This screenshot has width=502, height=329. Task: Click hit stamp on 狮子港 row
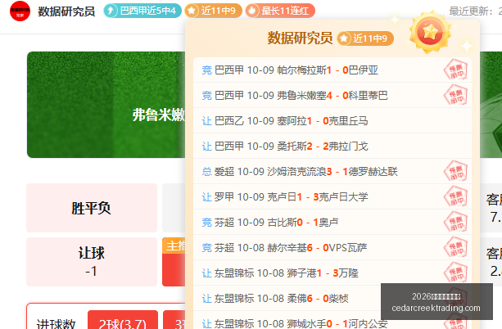click(455, 273)
